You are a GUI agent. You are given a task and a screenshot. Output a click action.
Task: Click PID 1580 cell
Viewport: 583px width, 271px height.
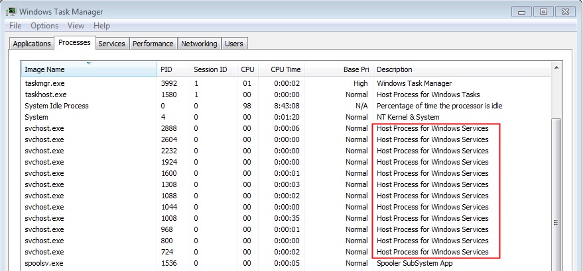168,95
